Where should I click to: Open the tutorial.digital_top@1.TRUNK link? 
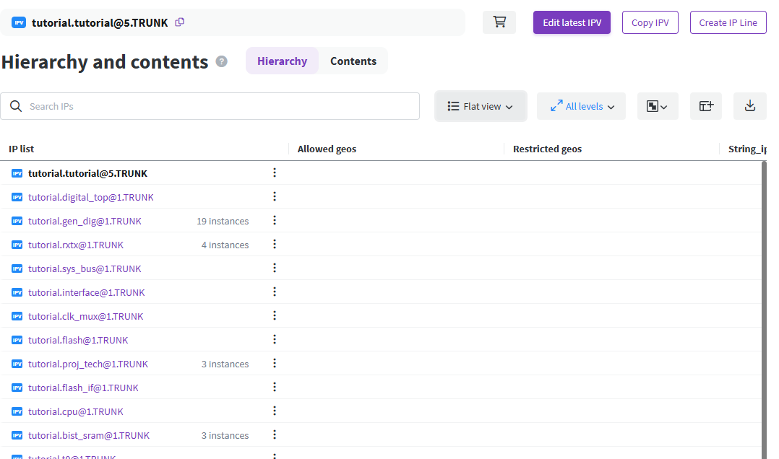pos(90,197)
